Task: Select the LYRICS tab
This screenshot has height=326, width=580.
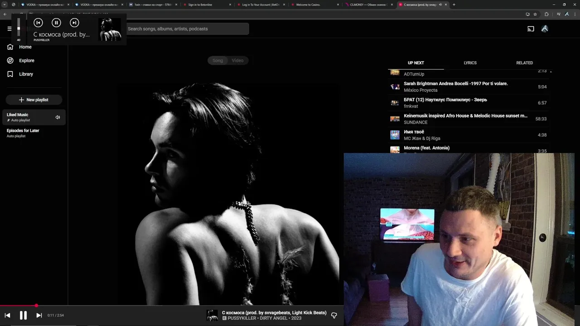Action: 470,63
